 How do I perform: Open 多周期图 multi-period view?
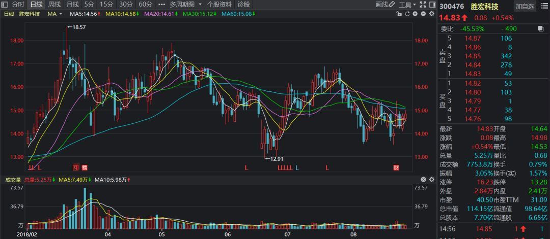(182, 5)
